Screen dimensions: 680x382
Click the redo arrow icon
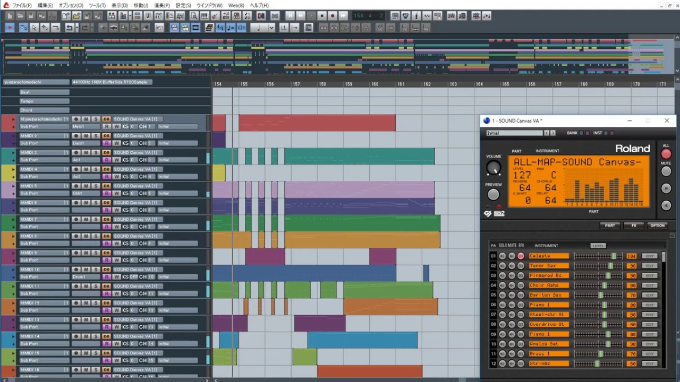(85, 28)
